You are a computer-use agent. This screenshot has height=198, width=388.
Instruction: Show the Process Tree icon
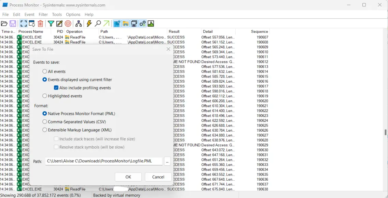point(79,23)
